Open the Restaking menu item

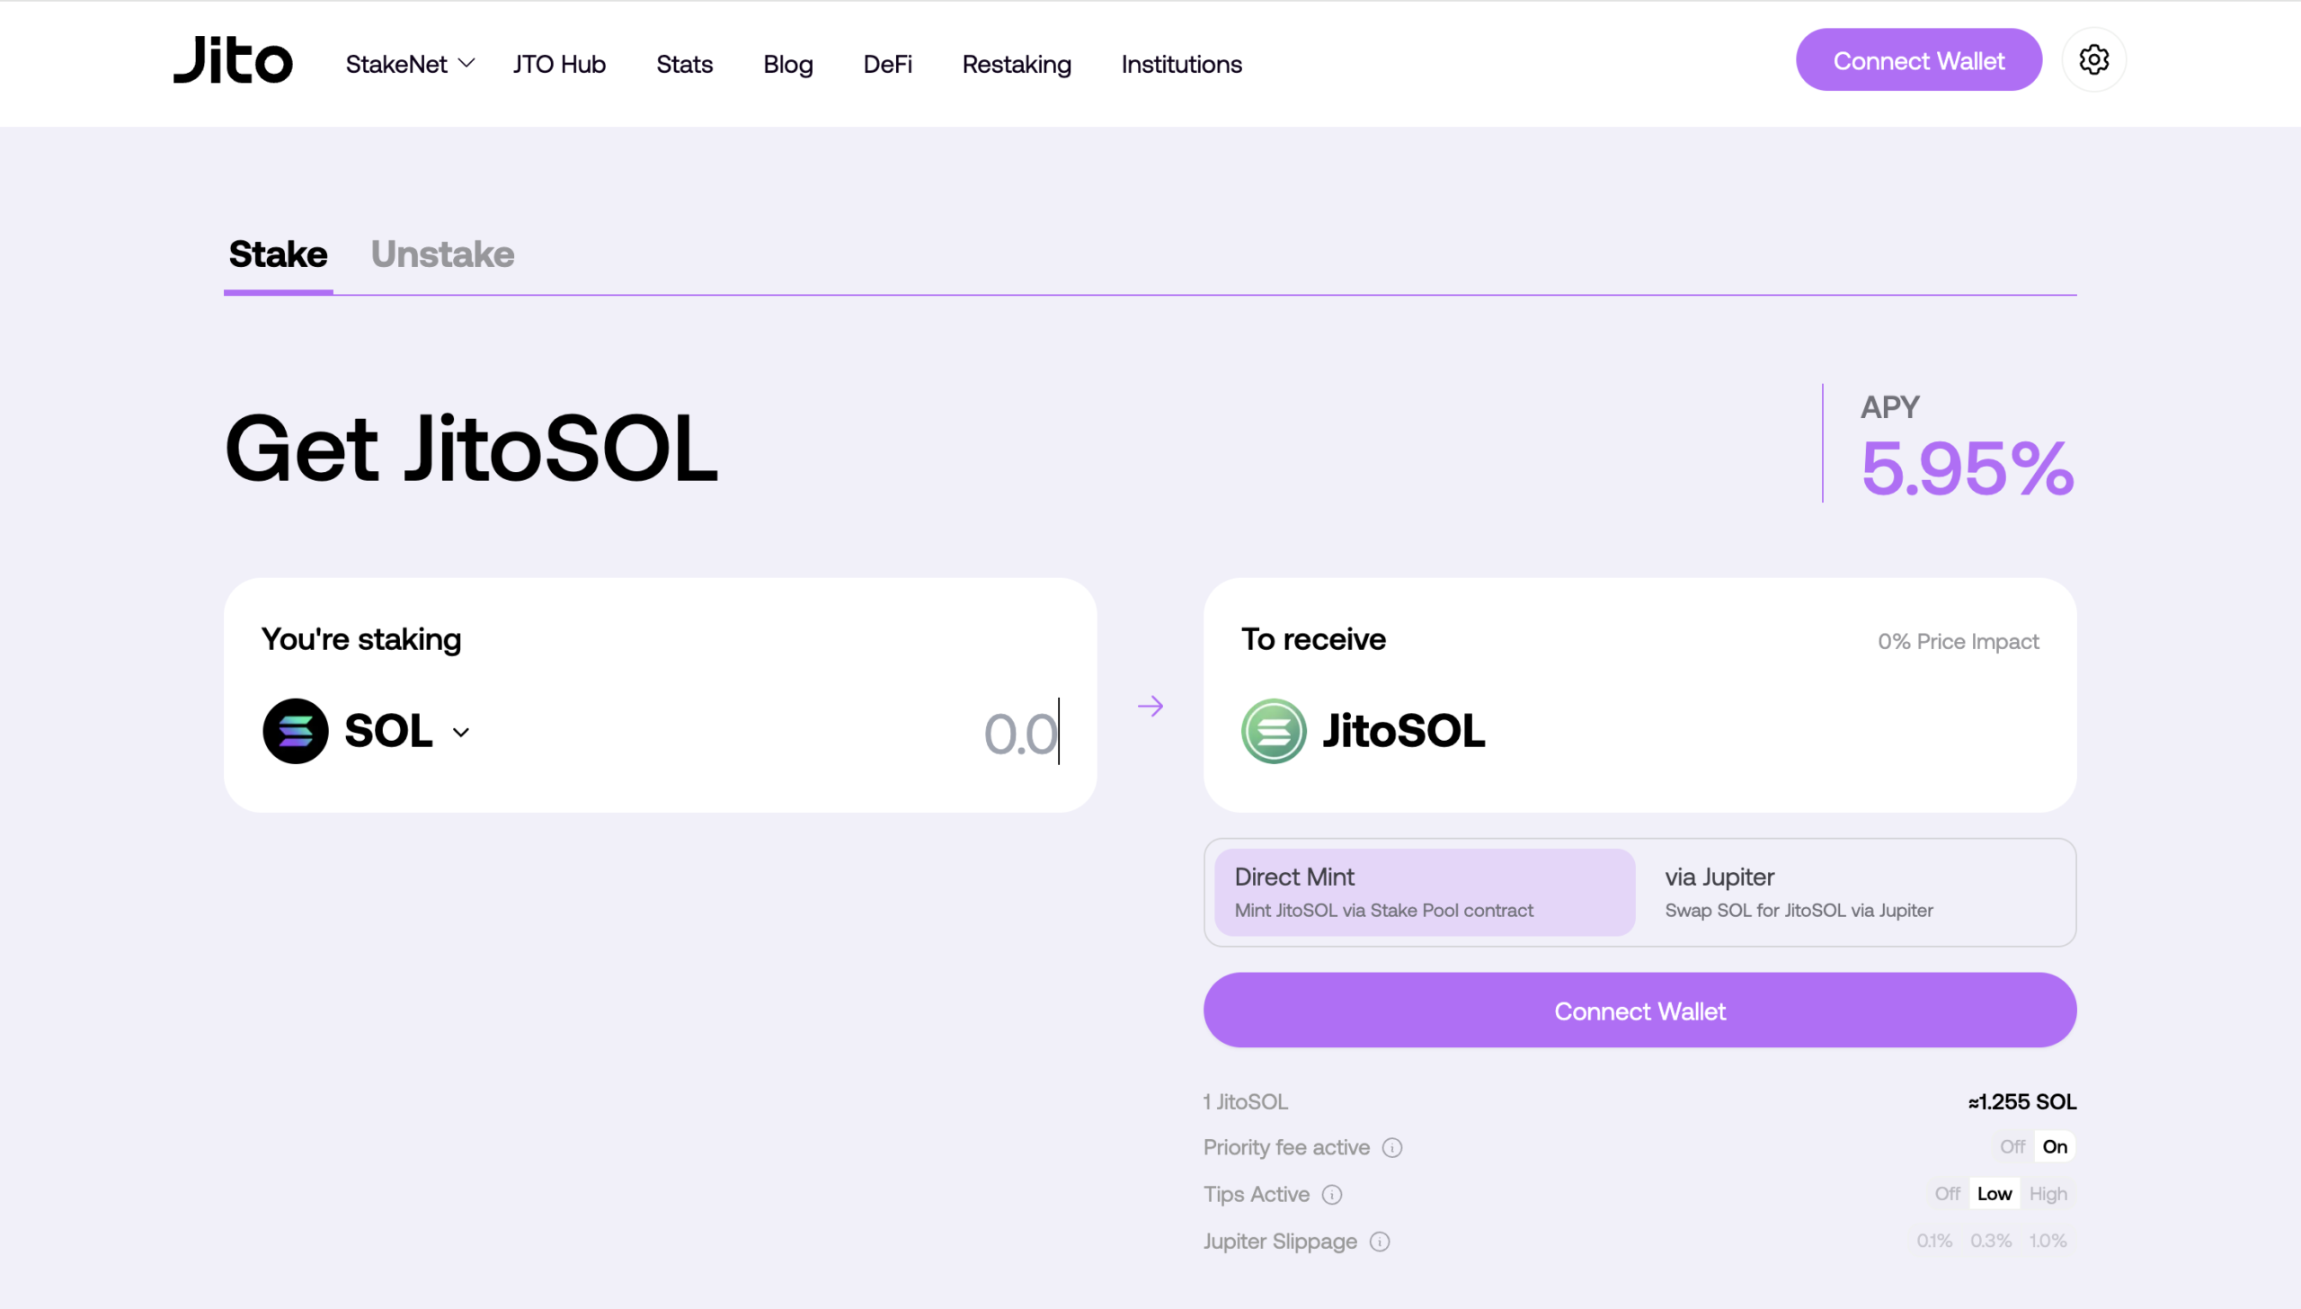click(1017, 64)
